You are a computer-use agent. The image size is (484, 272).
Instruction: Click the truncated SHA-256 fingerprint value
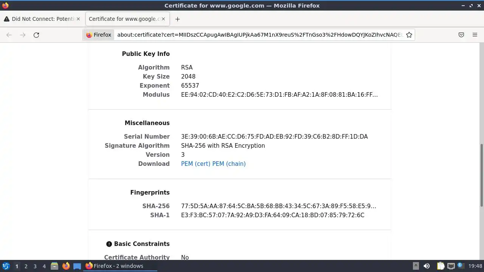point(279,206)
